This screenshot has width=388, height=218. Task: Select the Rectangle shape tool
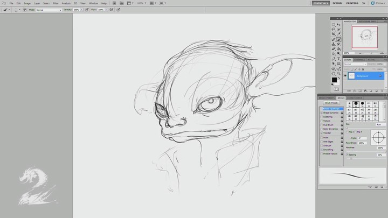pos(339,64)
